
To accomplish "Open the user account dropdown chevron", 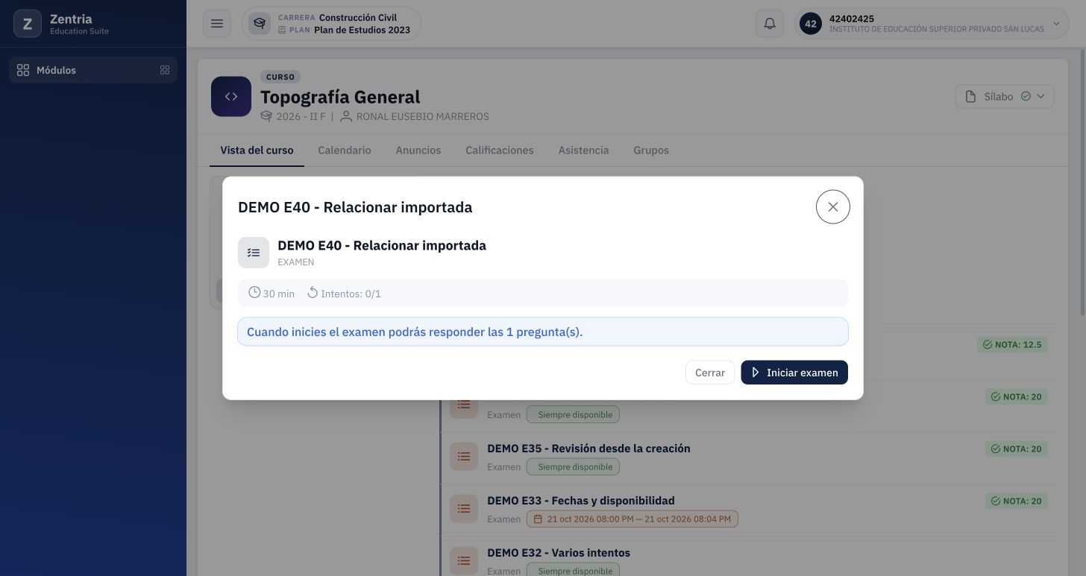I will 1056,24.
